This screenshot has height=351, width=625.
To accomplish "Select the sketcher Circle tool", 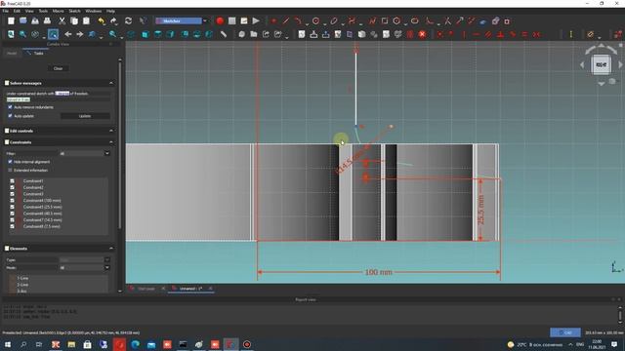I will 315,21.
